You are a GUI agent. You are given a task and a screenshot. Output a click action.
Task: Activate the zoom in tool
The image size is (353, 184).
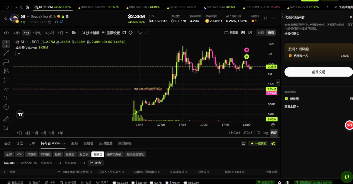(6, 128)
